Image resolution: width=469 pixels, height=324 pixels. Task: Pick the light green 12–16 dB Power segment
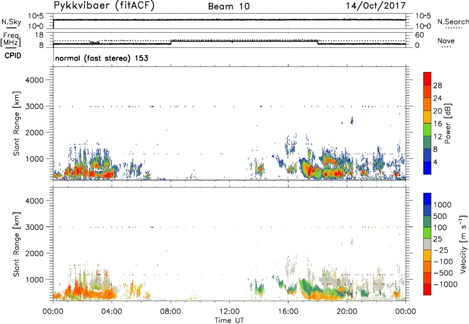[427, 130]
